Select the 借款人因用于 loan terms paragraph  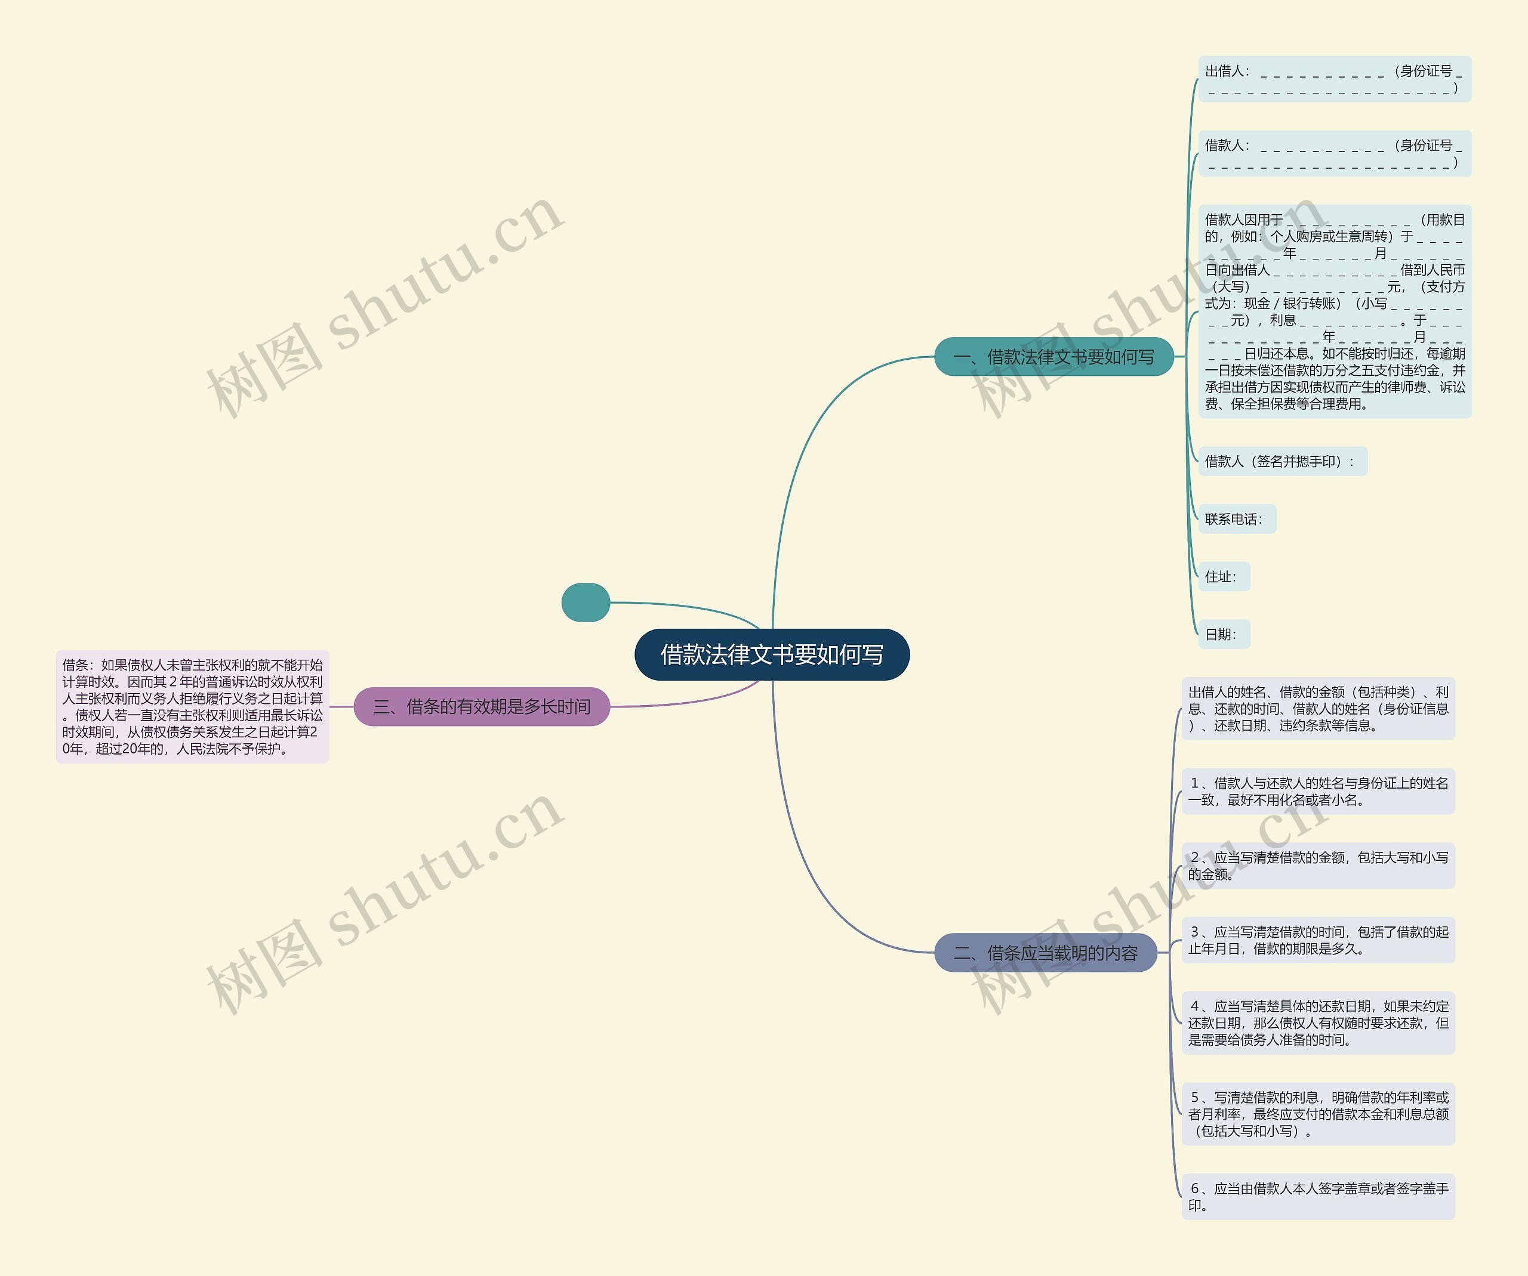coord(1335,311)
